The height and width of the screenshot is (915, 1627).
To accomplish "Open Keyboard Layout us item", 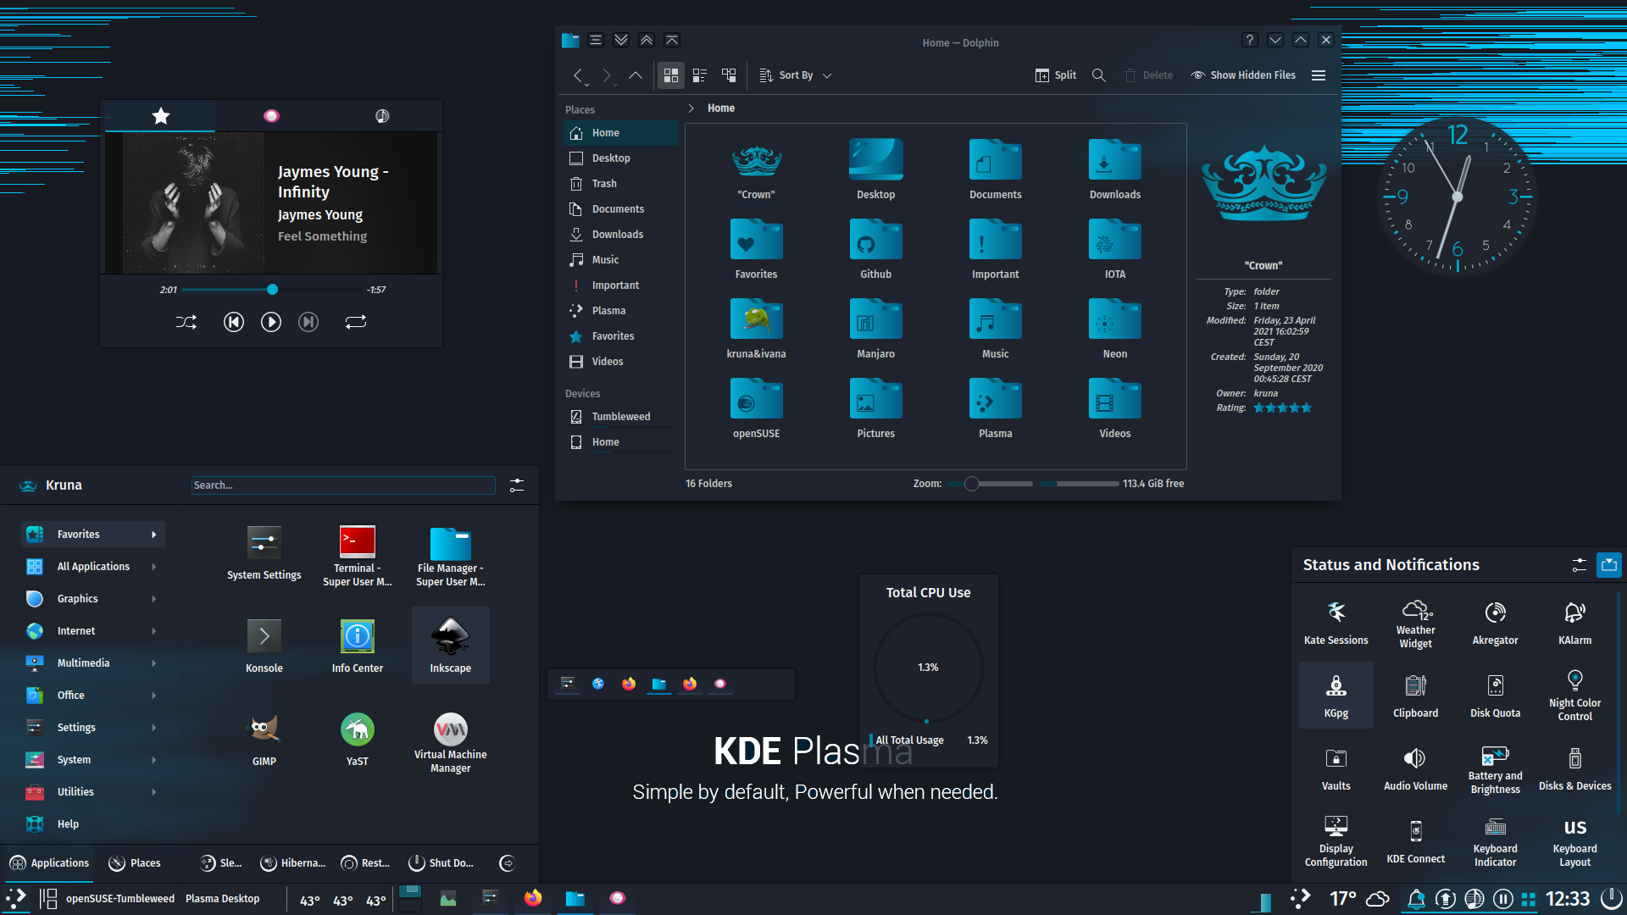I will point(1574,841).
